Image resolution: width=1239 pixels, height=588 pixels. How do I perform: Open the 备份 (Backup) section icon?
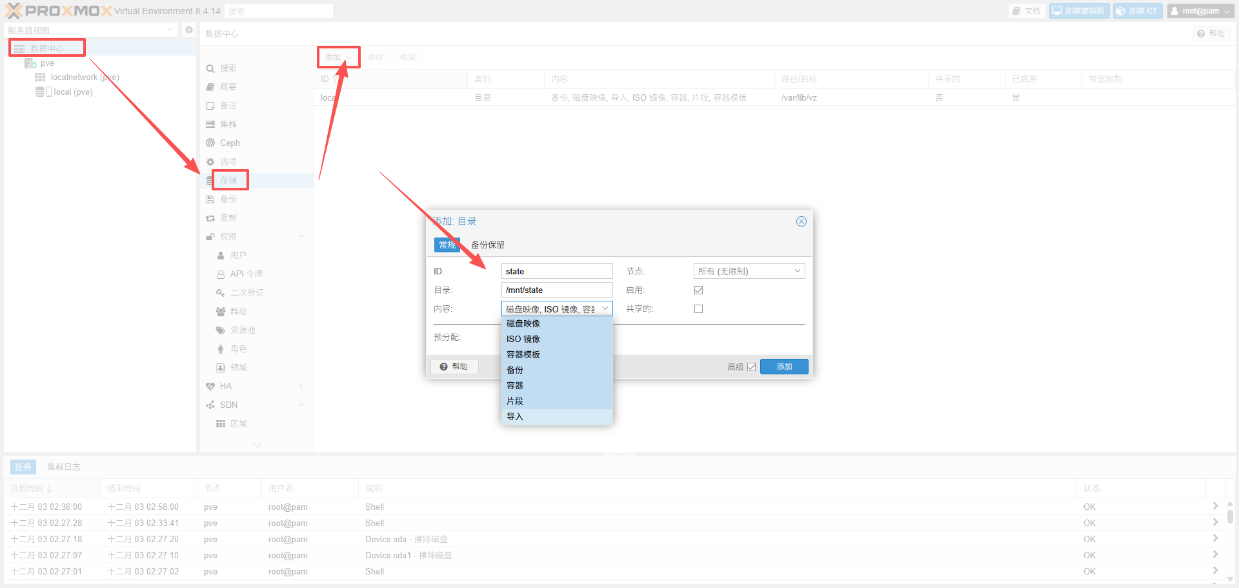pos(210,199)
